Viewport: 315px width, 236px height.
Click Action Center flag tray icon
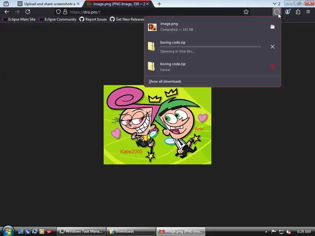coord(273,232)
